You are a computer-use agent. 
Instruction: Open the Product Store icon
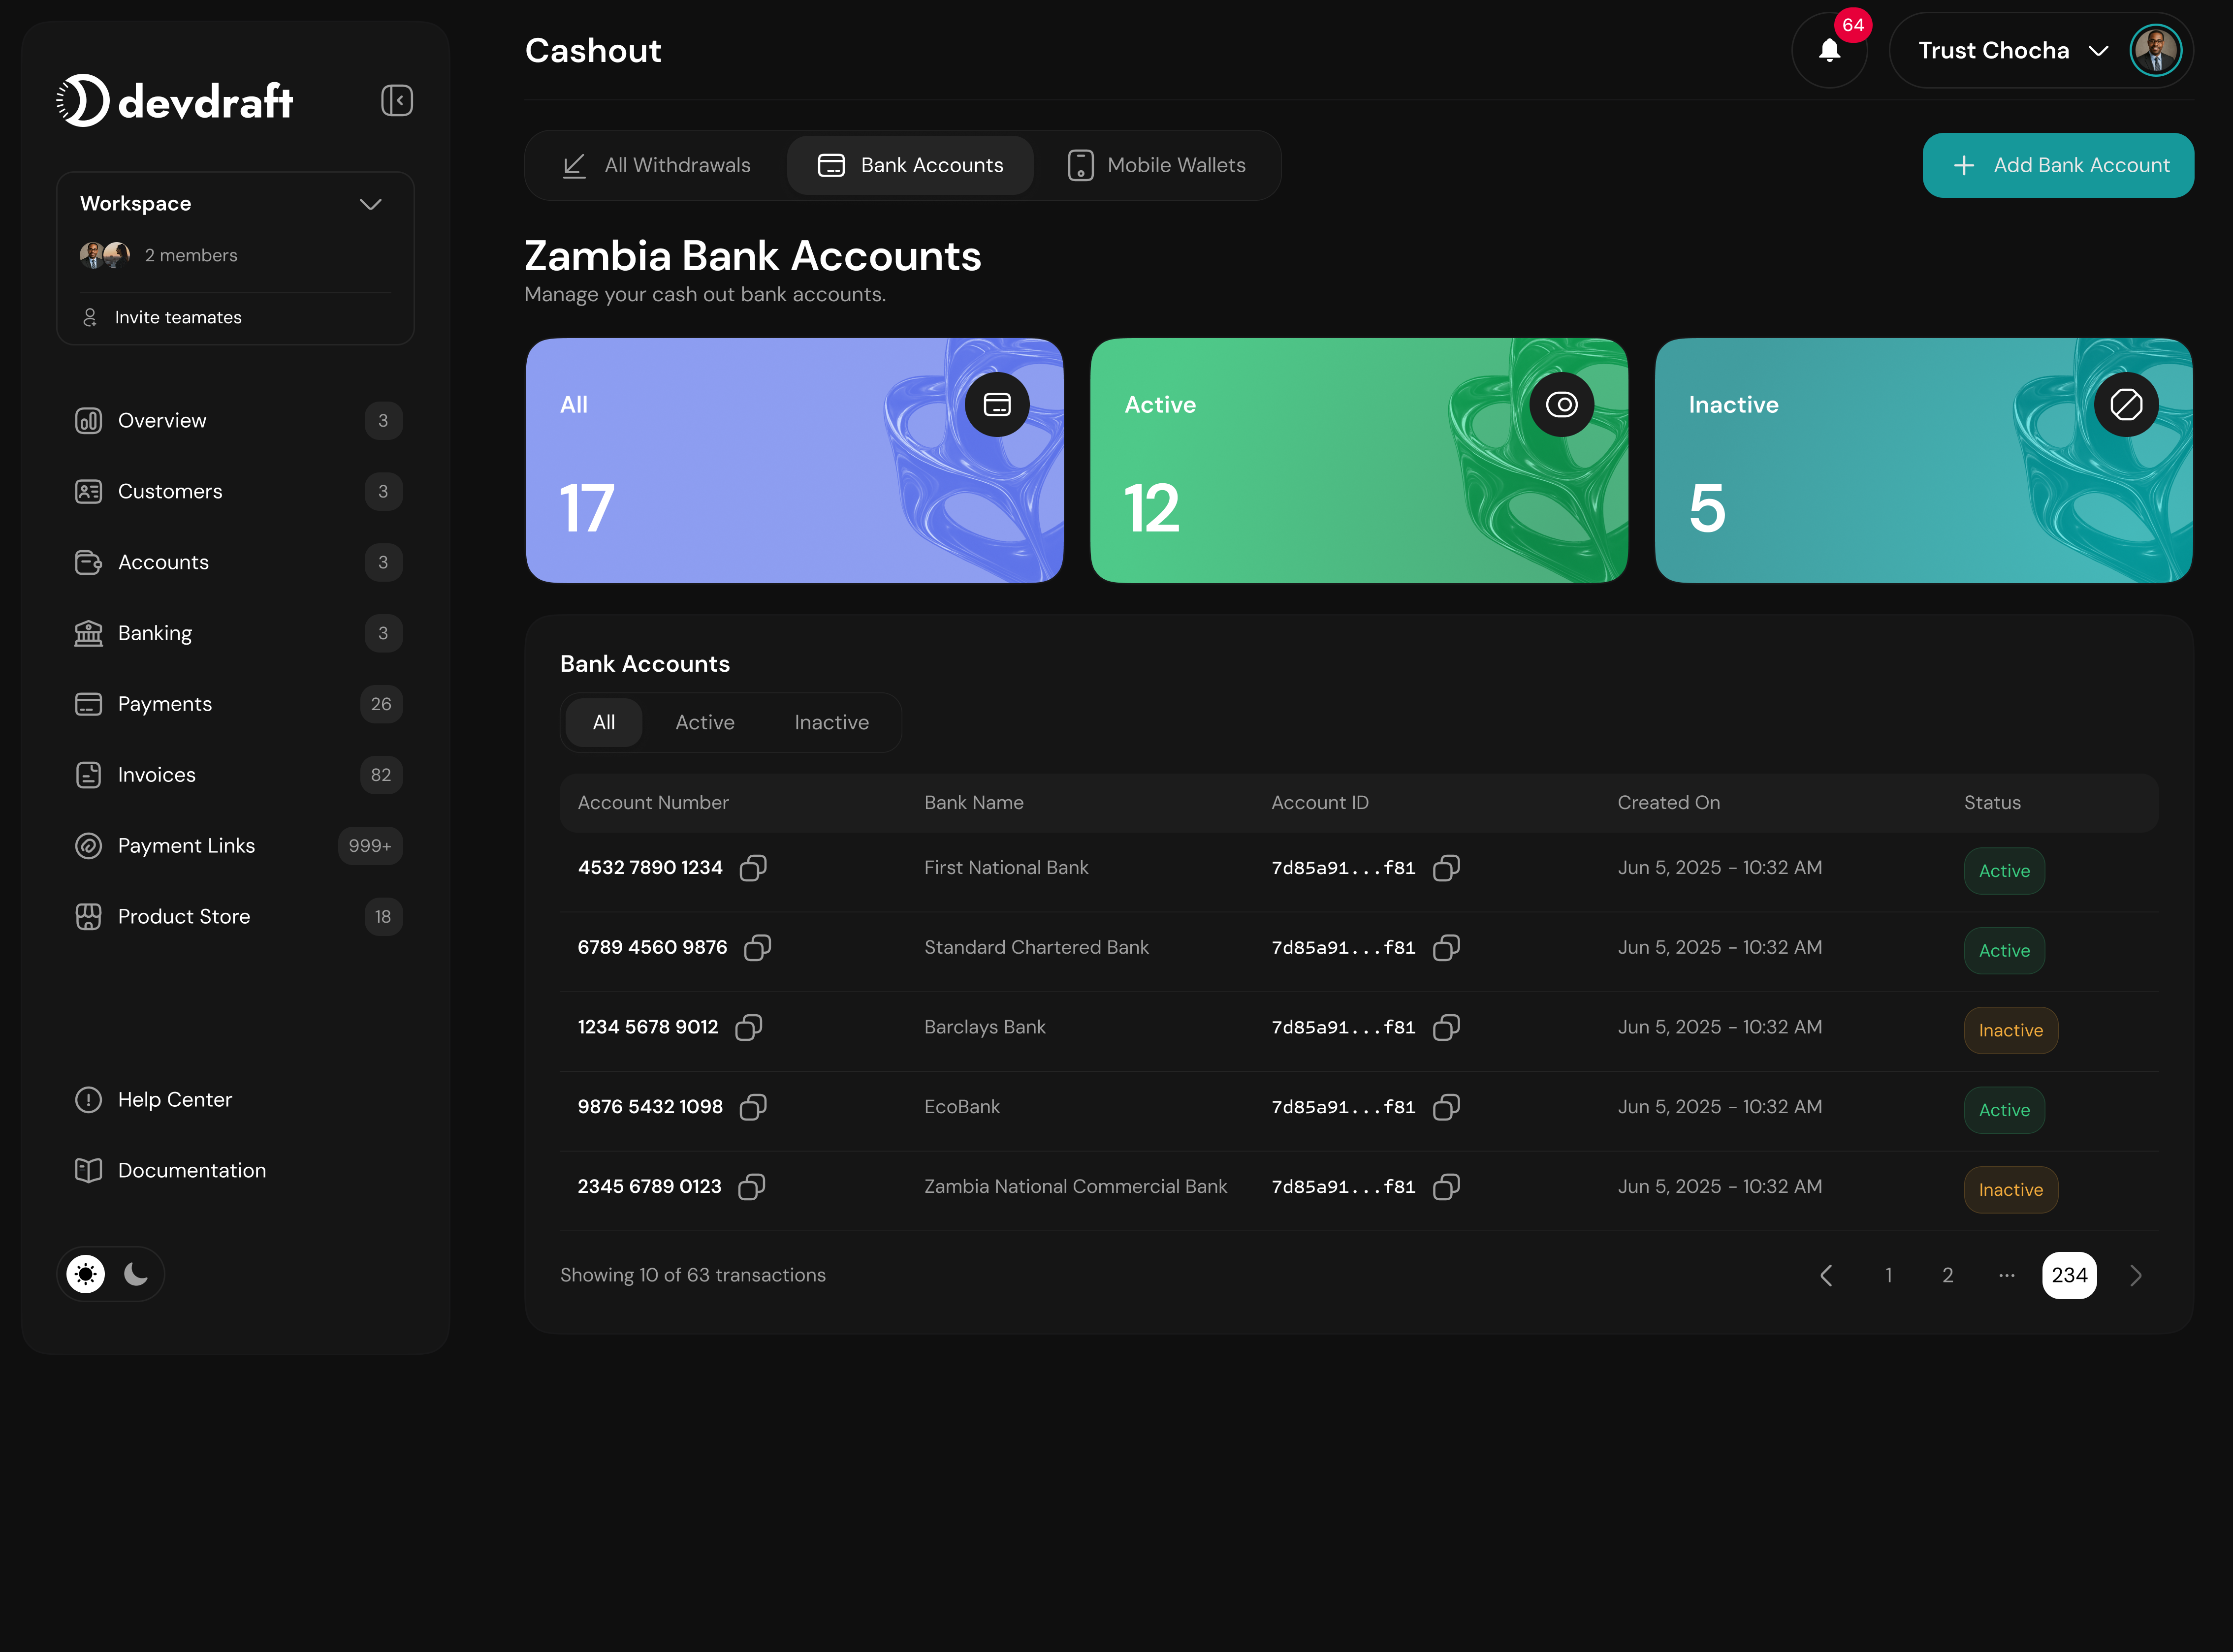pyautogui.click(x=88, y=916)
